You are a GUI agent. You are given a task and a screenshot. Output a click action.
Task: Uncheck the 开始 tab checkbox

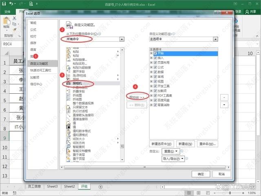click(155, 53)
